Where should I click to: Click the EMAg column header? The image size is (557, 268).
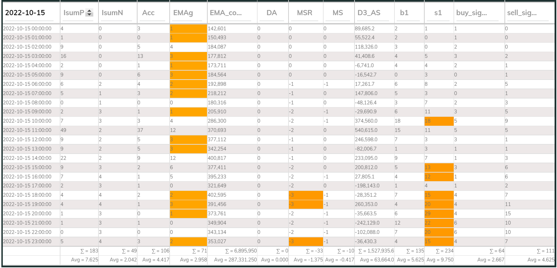point(183,13)
